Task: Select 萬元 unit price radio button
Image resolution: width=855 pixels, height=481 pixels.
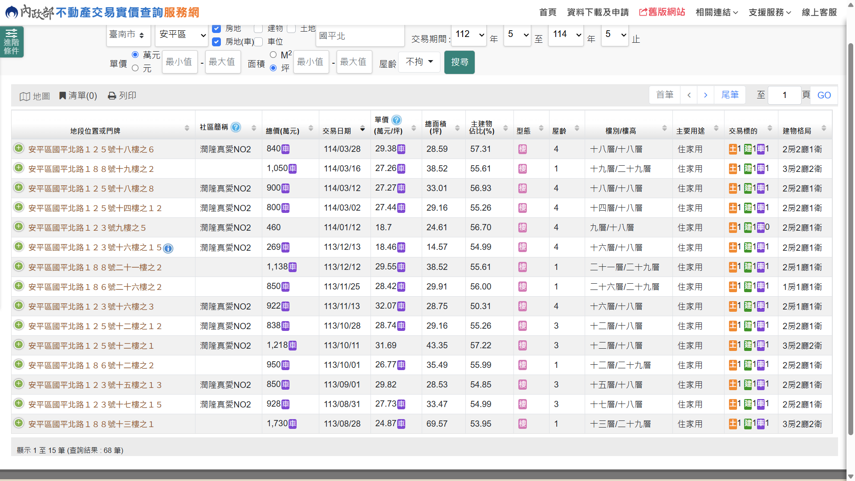Action: (x=135, y=54)
